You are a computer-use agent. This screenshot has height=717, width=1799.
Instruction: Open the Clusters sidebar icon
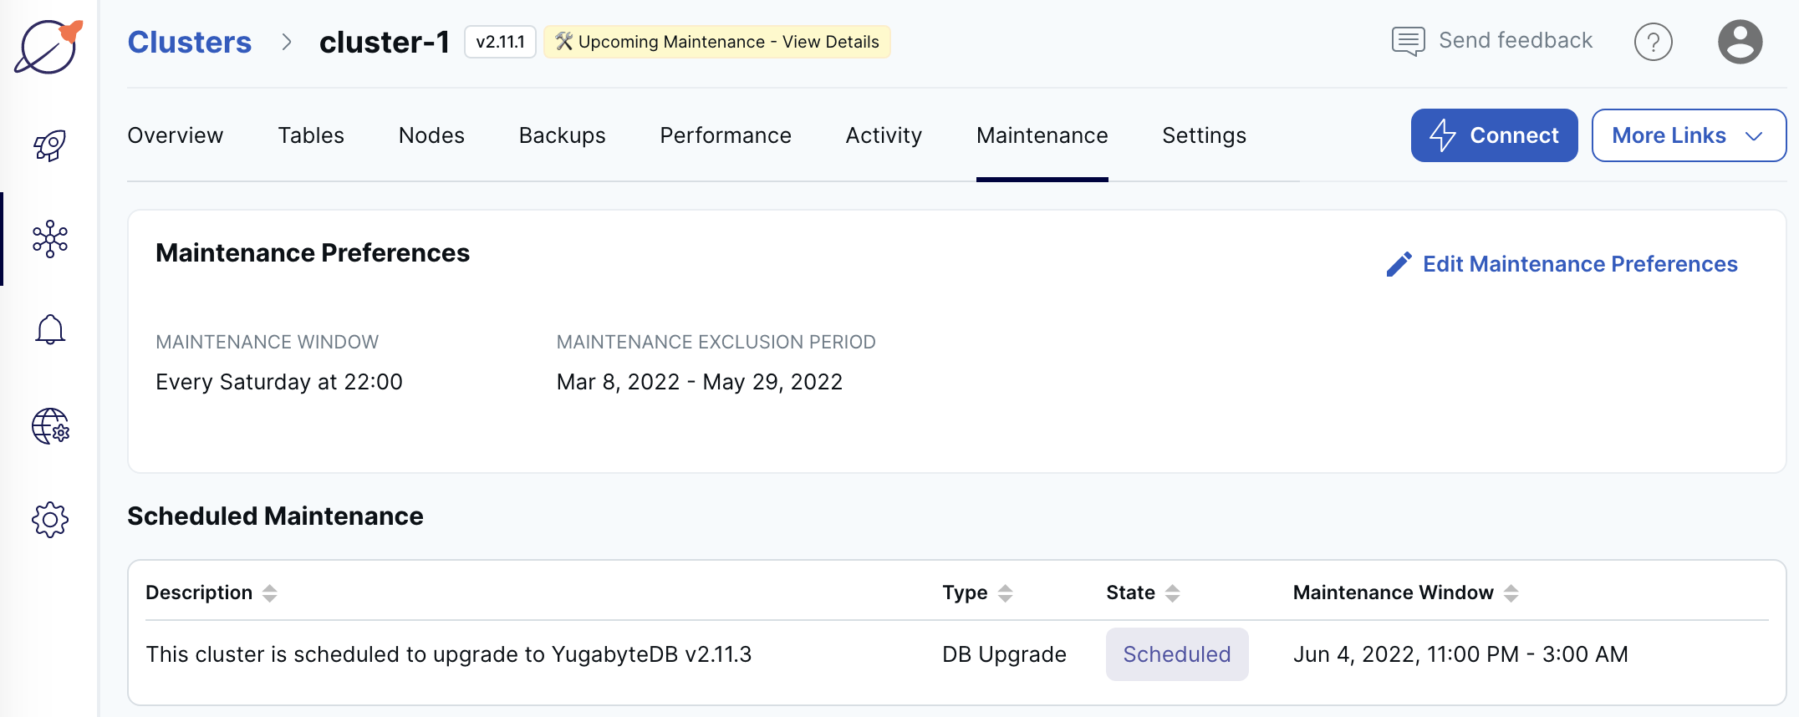coord(50,239)
